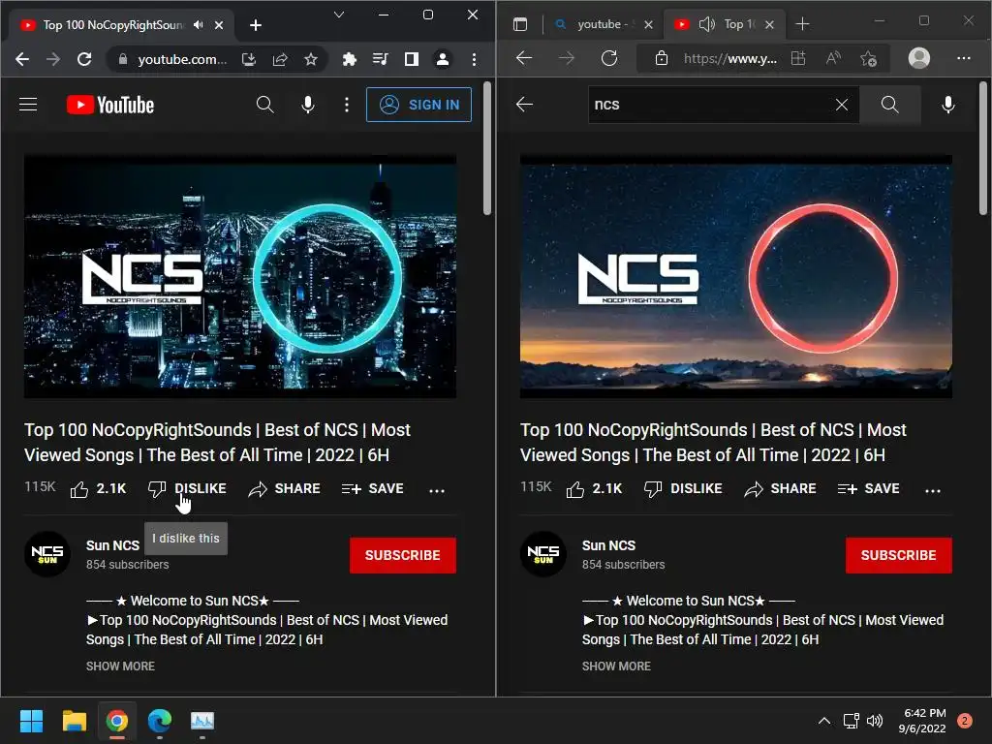Open YouTube settings three-dot menu in Chrome
Viewport: 992px width, 744px height.
coord(347,105)
